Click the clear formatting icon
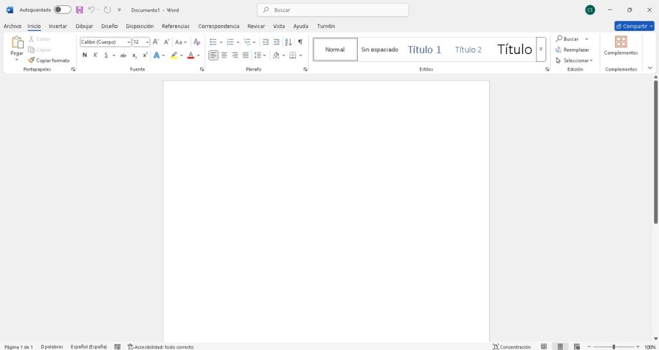This screenshot has width=659, height=350. (x=197, y=42)
